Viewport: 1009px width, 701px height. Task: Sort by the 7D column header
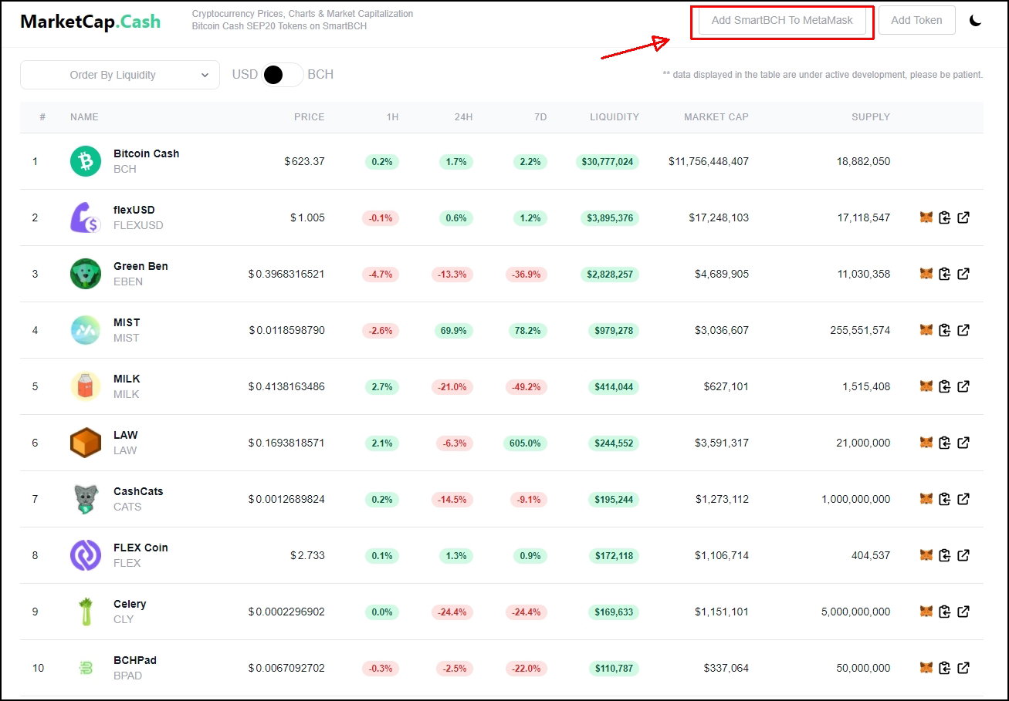[x=540, y=117]
